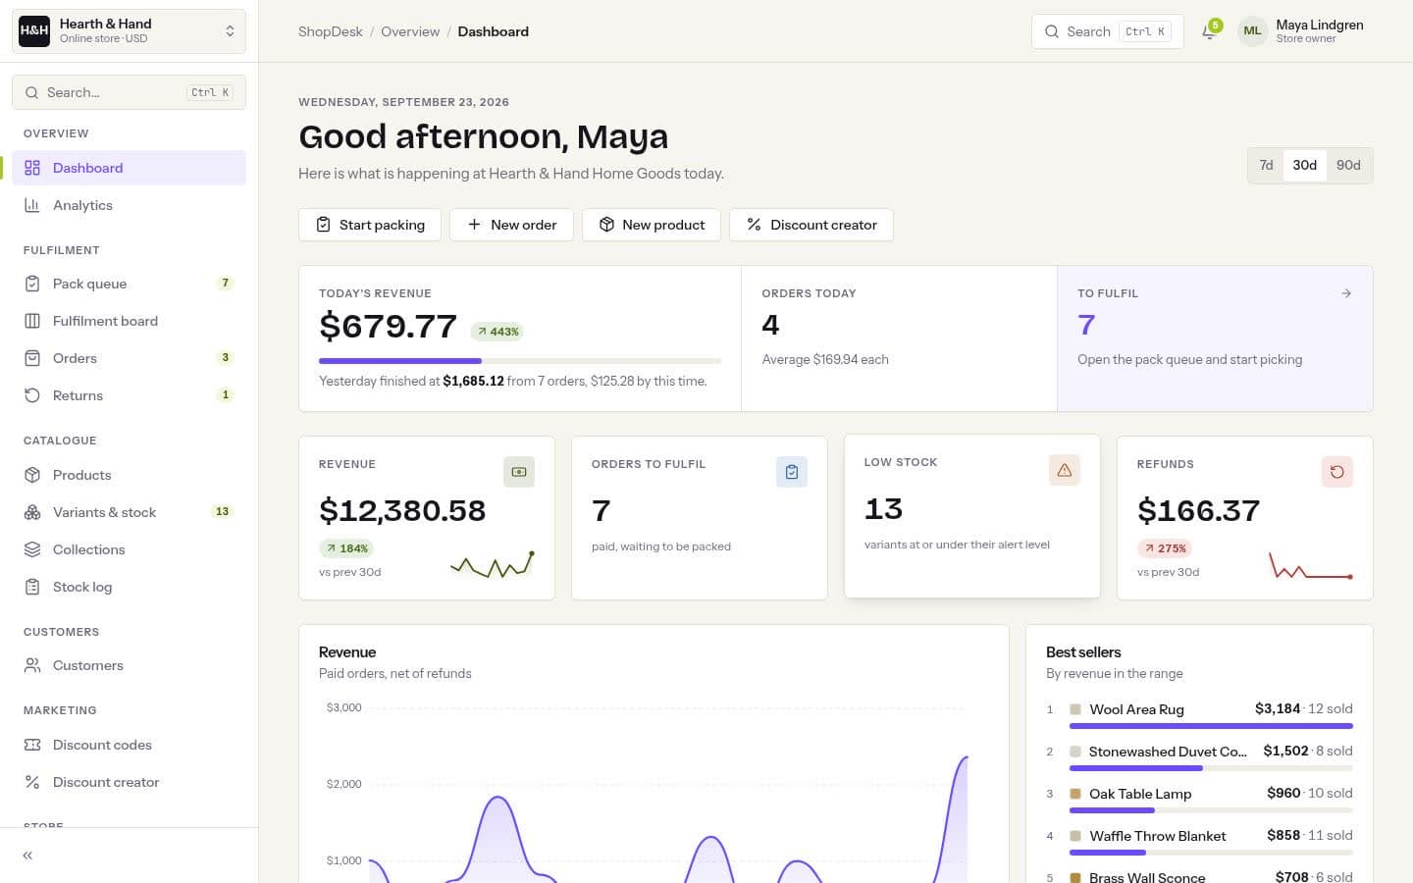
Task: Click the sidebar Search field
Action: pos(129,92)
